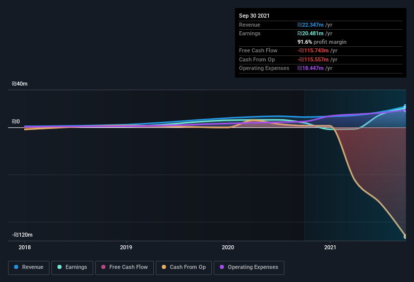Click the -₪120m y-axis label
The height and width of the screenshot is (282, 414).
click(x=22, y=235)
